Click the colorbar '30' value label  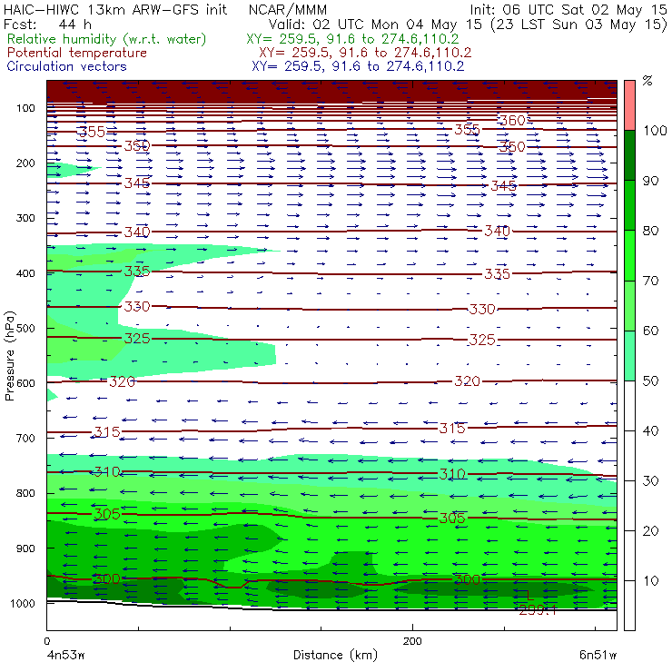pos(650,481)
